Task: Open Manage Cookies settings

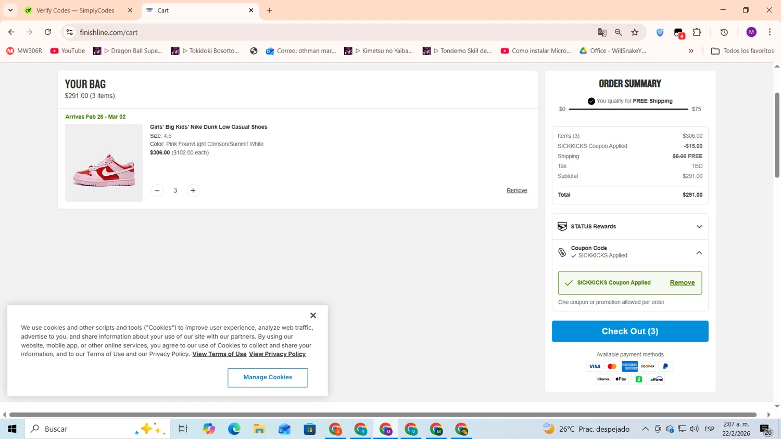Action: (x=268, y=378)
